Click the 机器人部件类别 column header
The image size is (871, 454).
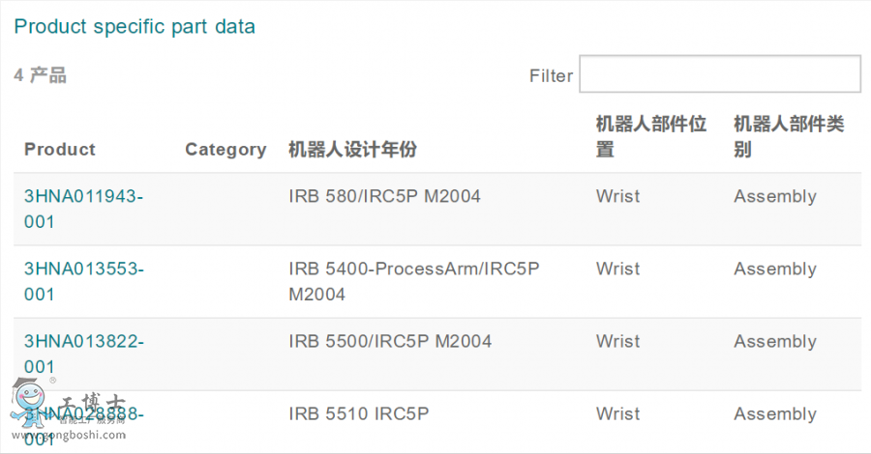789,137
